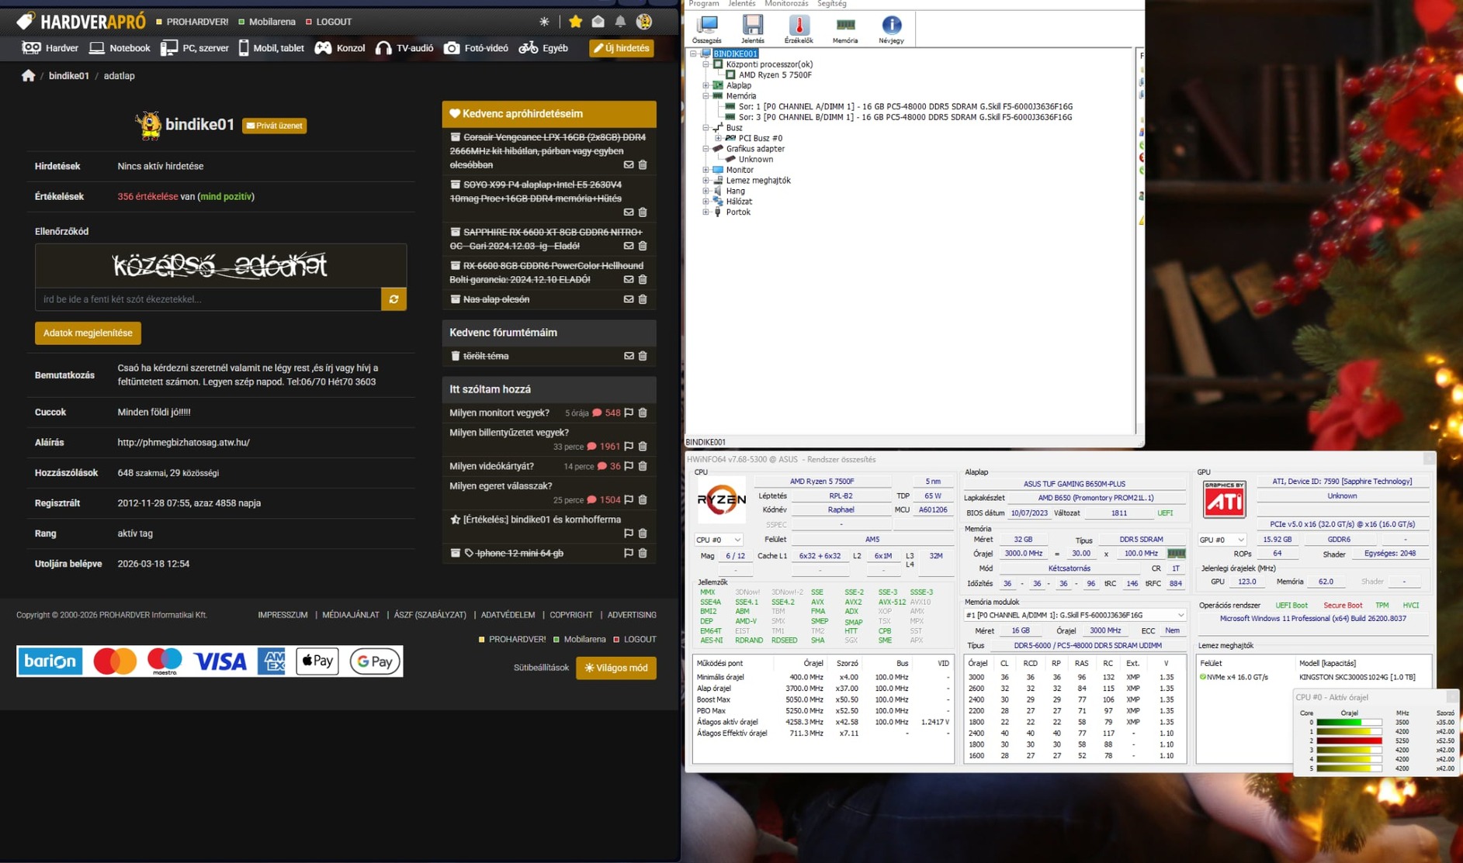
Task: Click the 'Új hirdetés' button
Action: [621, 48]
